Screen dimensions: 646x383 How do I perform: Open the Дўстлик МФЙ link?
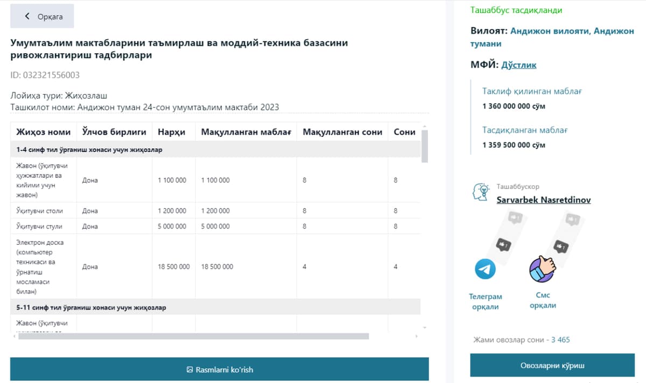click(519, 65)
